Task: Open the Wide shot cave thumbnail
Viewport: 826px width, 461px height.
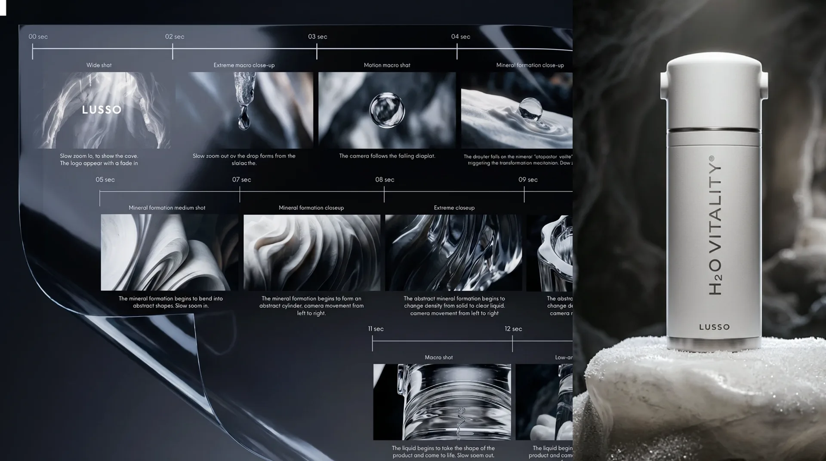Action: pyautogui.click(x=102, y=110)
